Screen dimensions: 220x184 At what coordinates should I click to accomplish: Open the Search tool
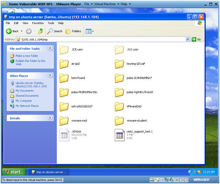pyautogui.click(x=55, y=31)
